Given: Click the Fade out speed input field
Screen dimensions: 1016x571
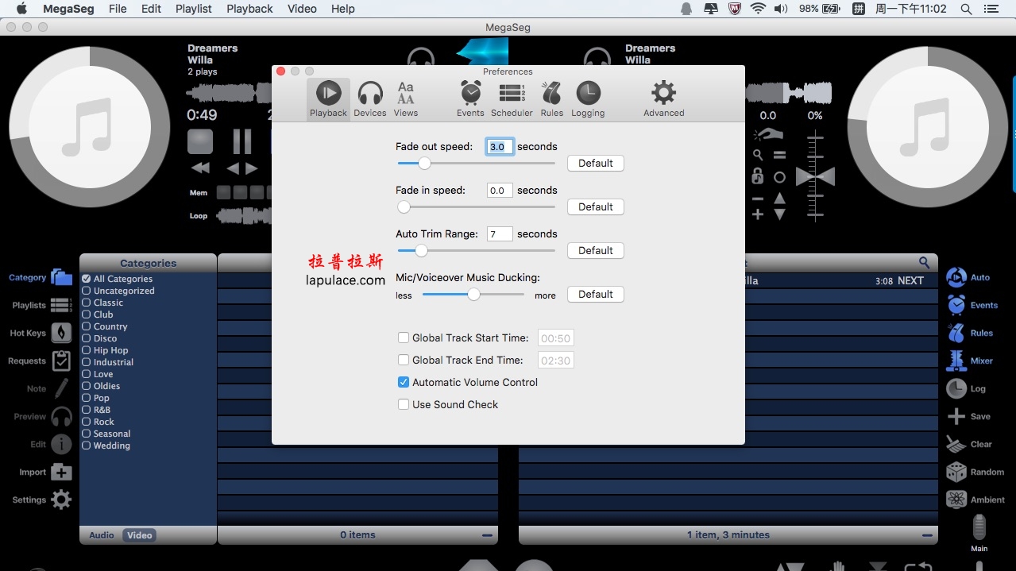Looking at the screenshot, I should coord(500,147).
